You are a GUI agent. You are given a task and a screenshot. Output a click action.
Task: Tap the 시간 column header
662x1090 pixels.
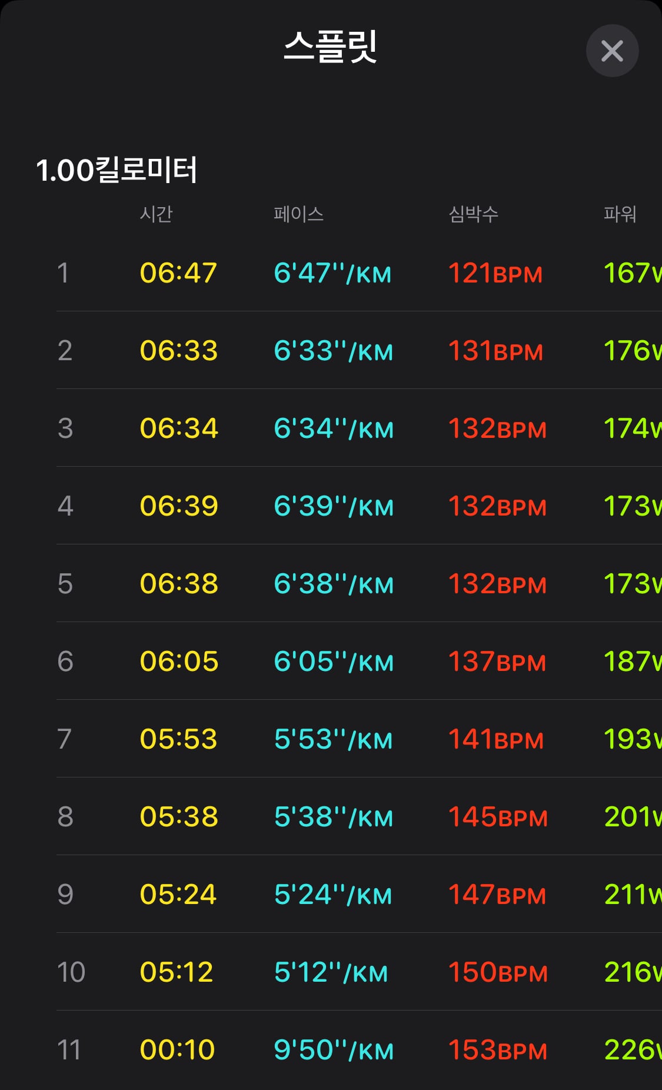(x=156, y=214)
